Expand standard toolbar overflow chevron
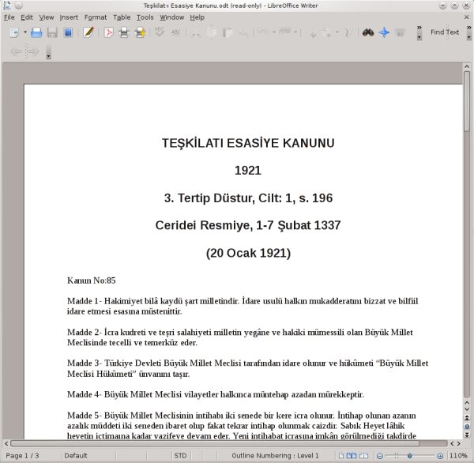 419,28
